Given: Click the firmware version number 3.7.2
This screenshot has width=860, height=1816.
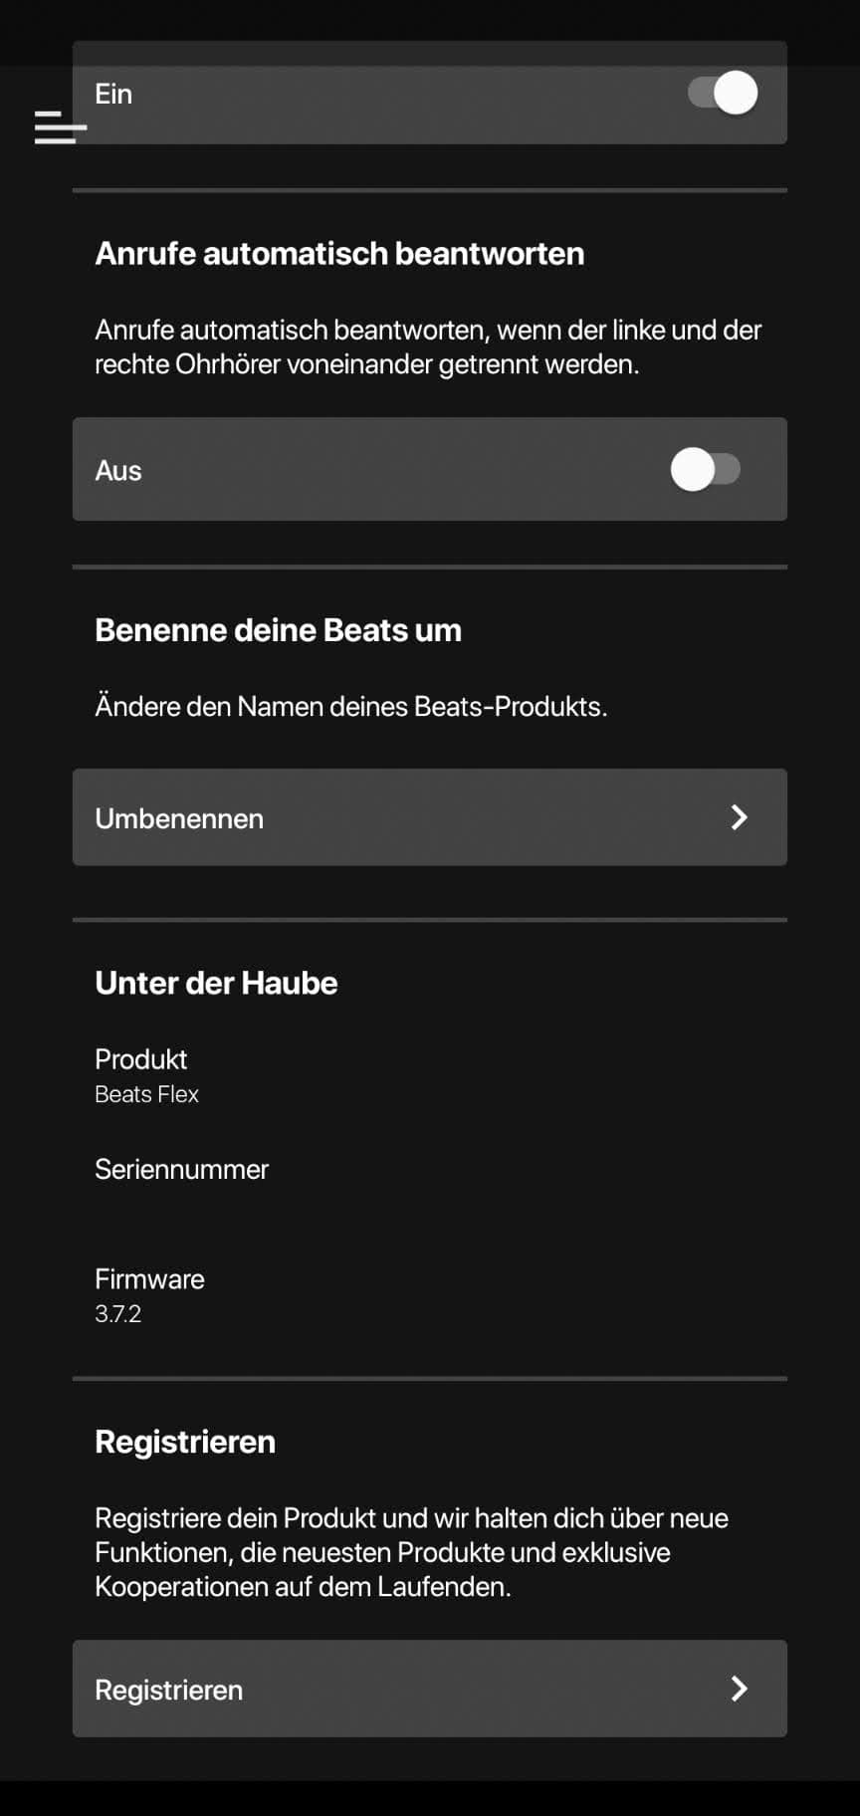Looking at the screenshot, I should click(x=117, y=1314).
